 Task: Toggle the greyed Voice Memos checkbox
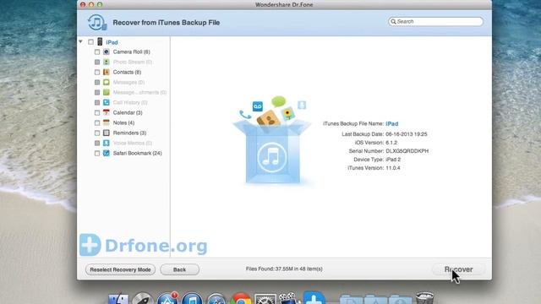pos(97,143)
